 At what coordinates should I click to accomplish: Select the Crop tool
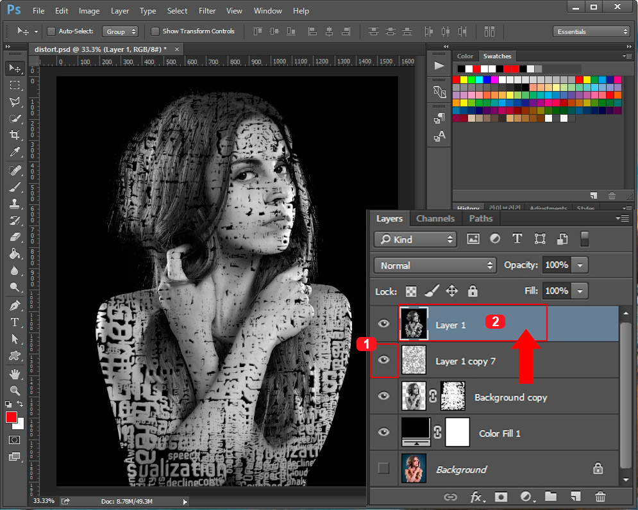15,135
